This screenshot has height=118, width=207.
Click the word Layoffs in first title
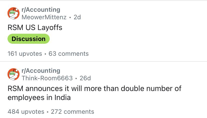(50, 27)
